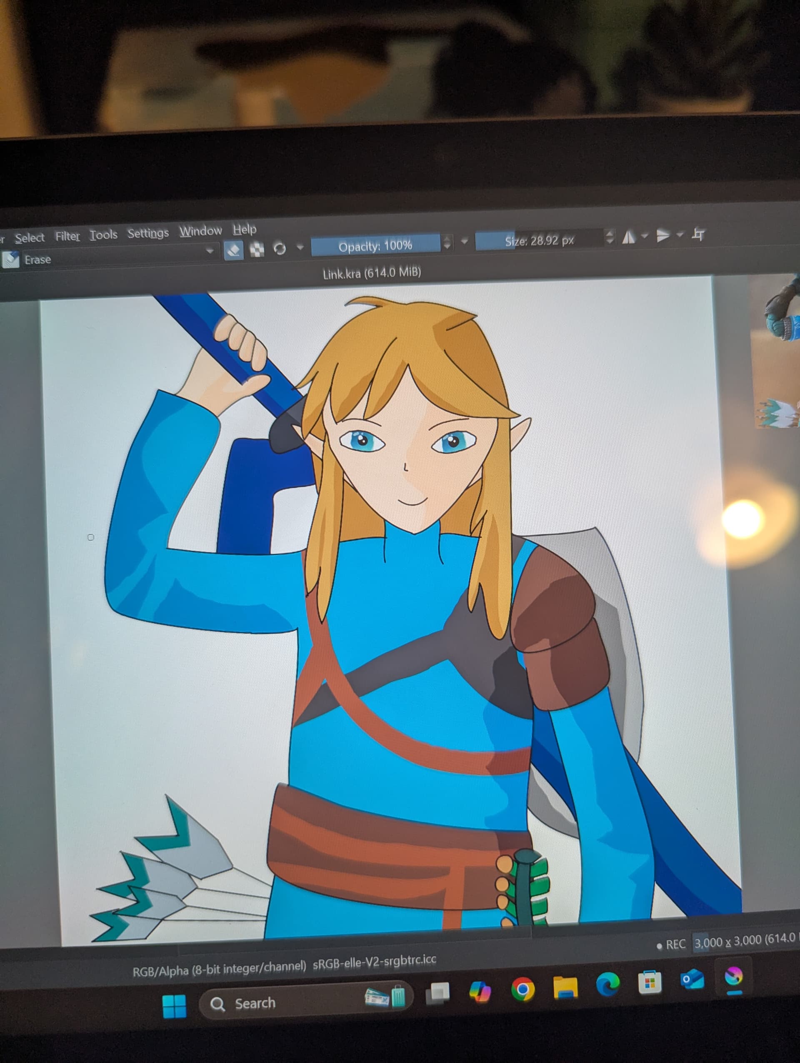Click the sRGB-elle-V2-srgbtrc.icc profile text
The width and height of the screenshot is (800, 1063).
click(375, 962)
